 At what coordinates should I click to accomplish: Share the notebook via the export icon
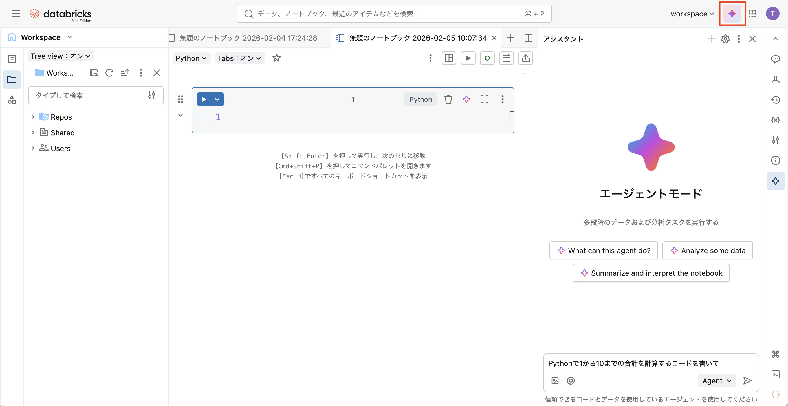pos(525,58)
